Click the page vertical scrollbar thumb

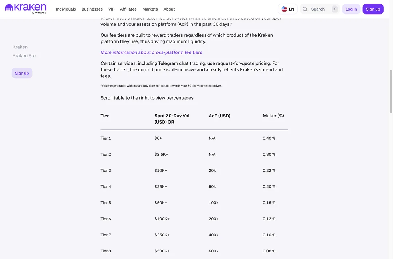[x=391, y=91]
